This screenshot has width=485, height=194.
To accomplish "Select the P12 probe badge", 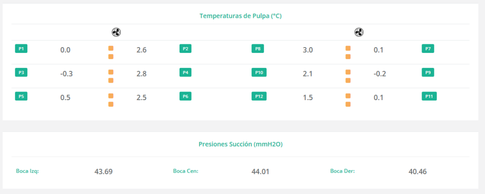I will [x=259, y=96].
